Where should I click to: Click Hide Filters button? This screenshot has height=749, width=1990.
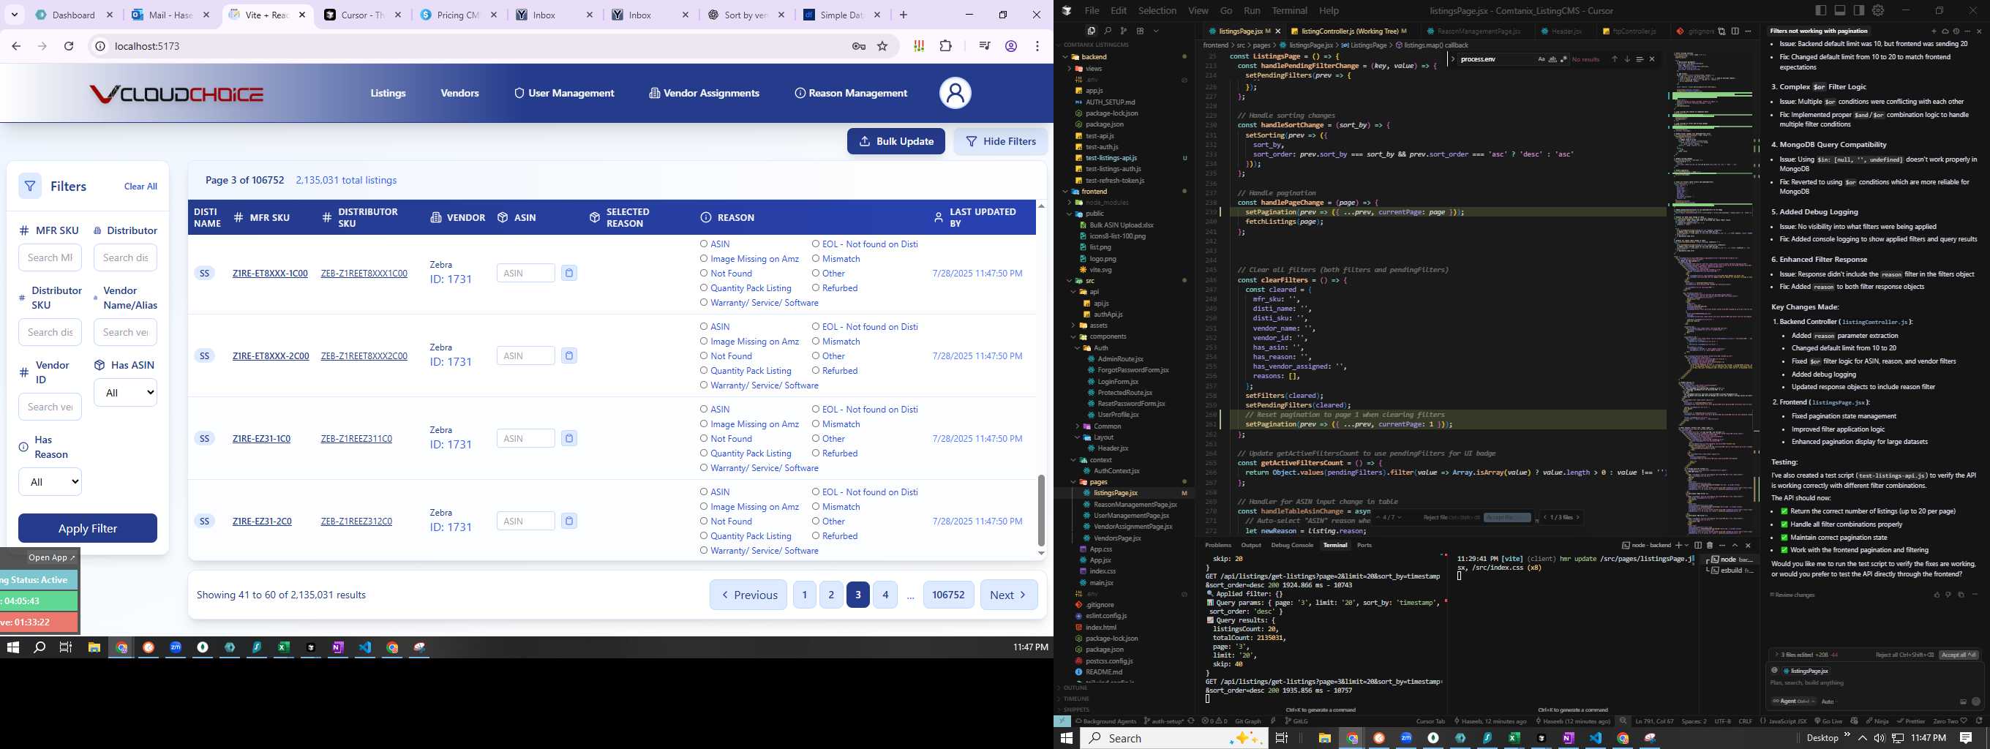click(x=1000, y=141)
